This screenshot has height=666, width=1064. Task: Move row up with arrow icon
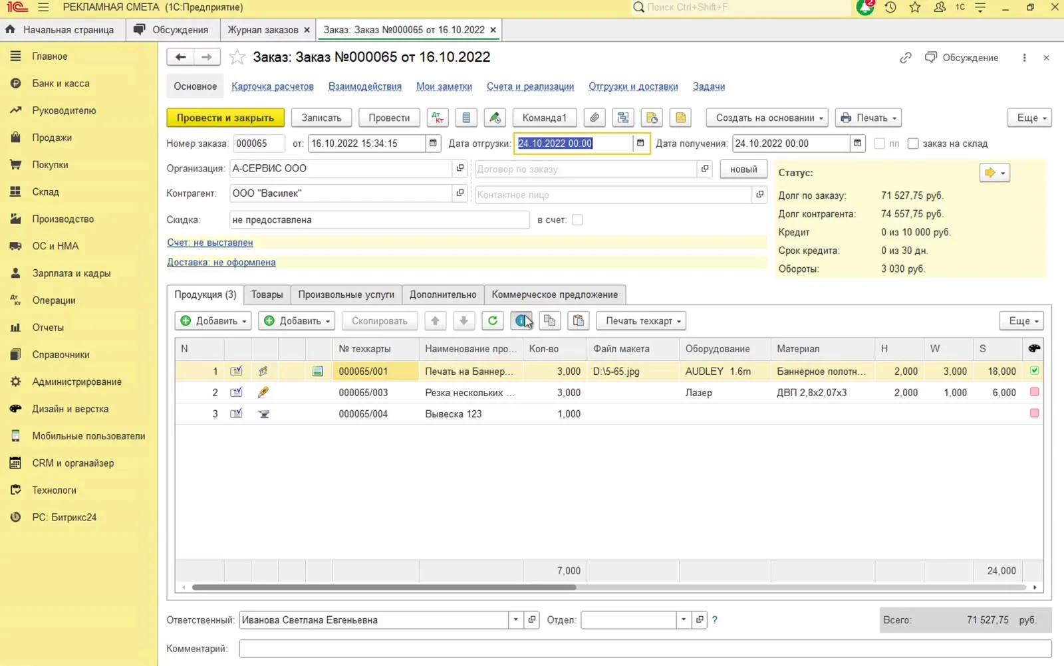coord(435,321)
